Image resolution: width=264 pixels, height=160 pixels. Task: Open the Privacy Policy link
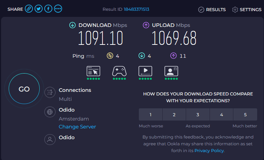click(x=209, y=151)
